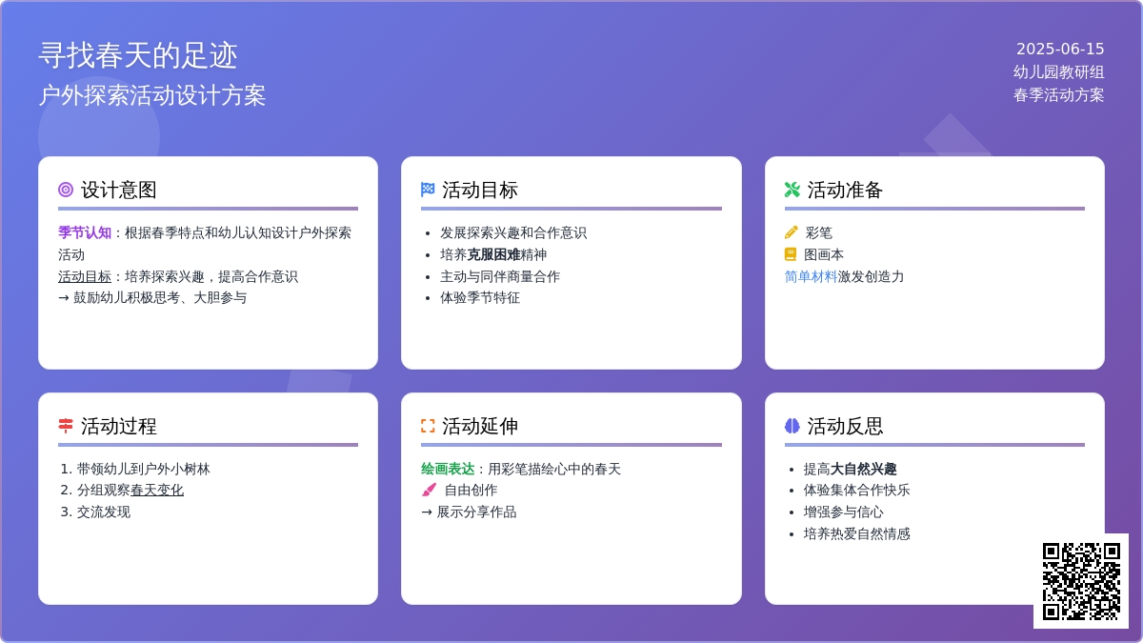Click the target icon beside 设计意图
This screenshot has height=643, width=1143.
(66, 190)
